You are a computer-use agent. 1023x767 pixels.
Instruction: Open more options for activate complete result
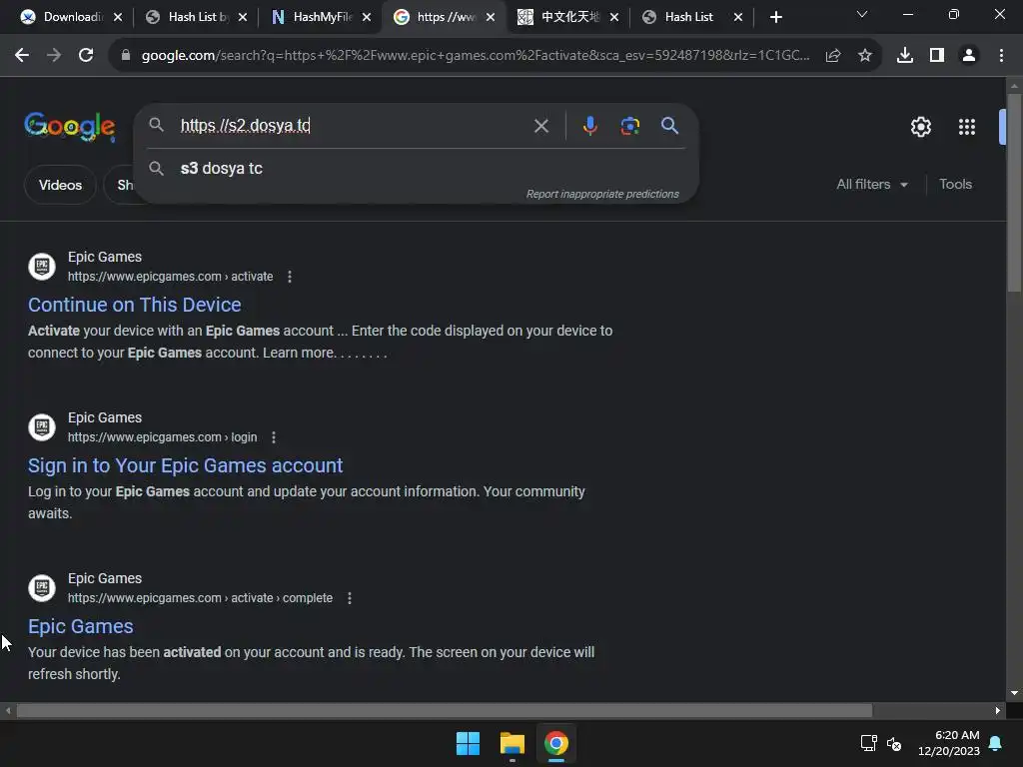pyautogui.click(x=350, y=598)
